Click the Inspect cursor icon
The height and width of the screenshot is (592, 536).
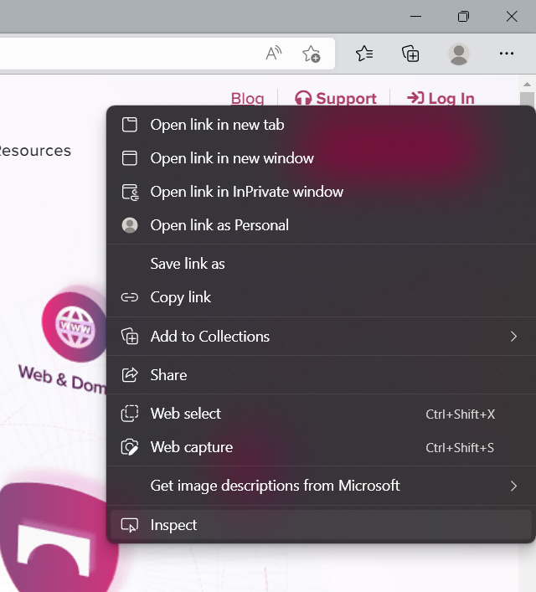coord(130,525)
